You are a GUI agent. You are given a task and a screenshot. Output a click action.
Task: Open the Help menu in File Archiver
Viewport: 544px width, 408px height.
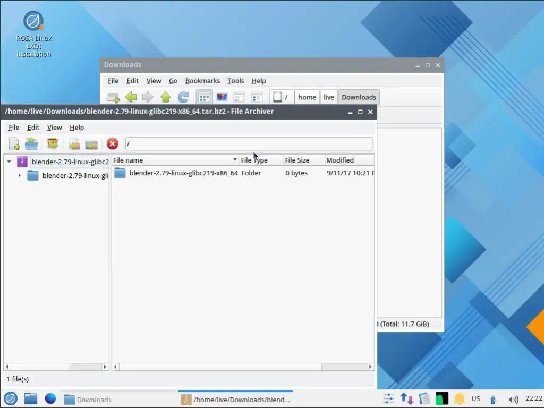tap(76, 127)
